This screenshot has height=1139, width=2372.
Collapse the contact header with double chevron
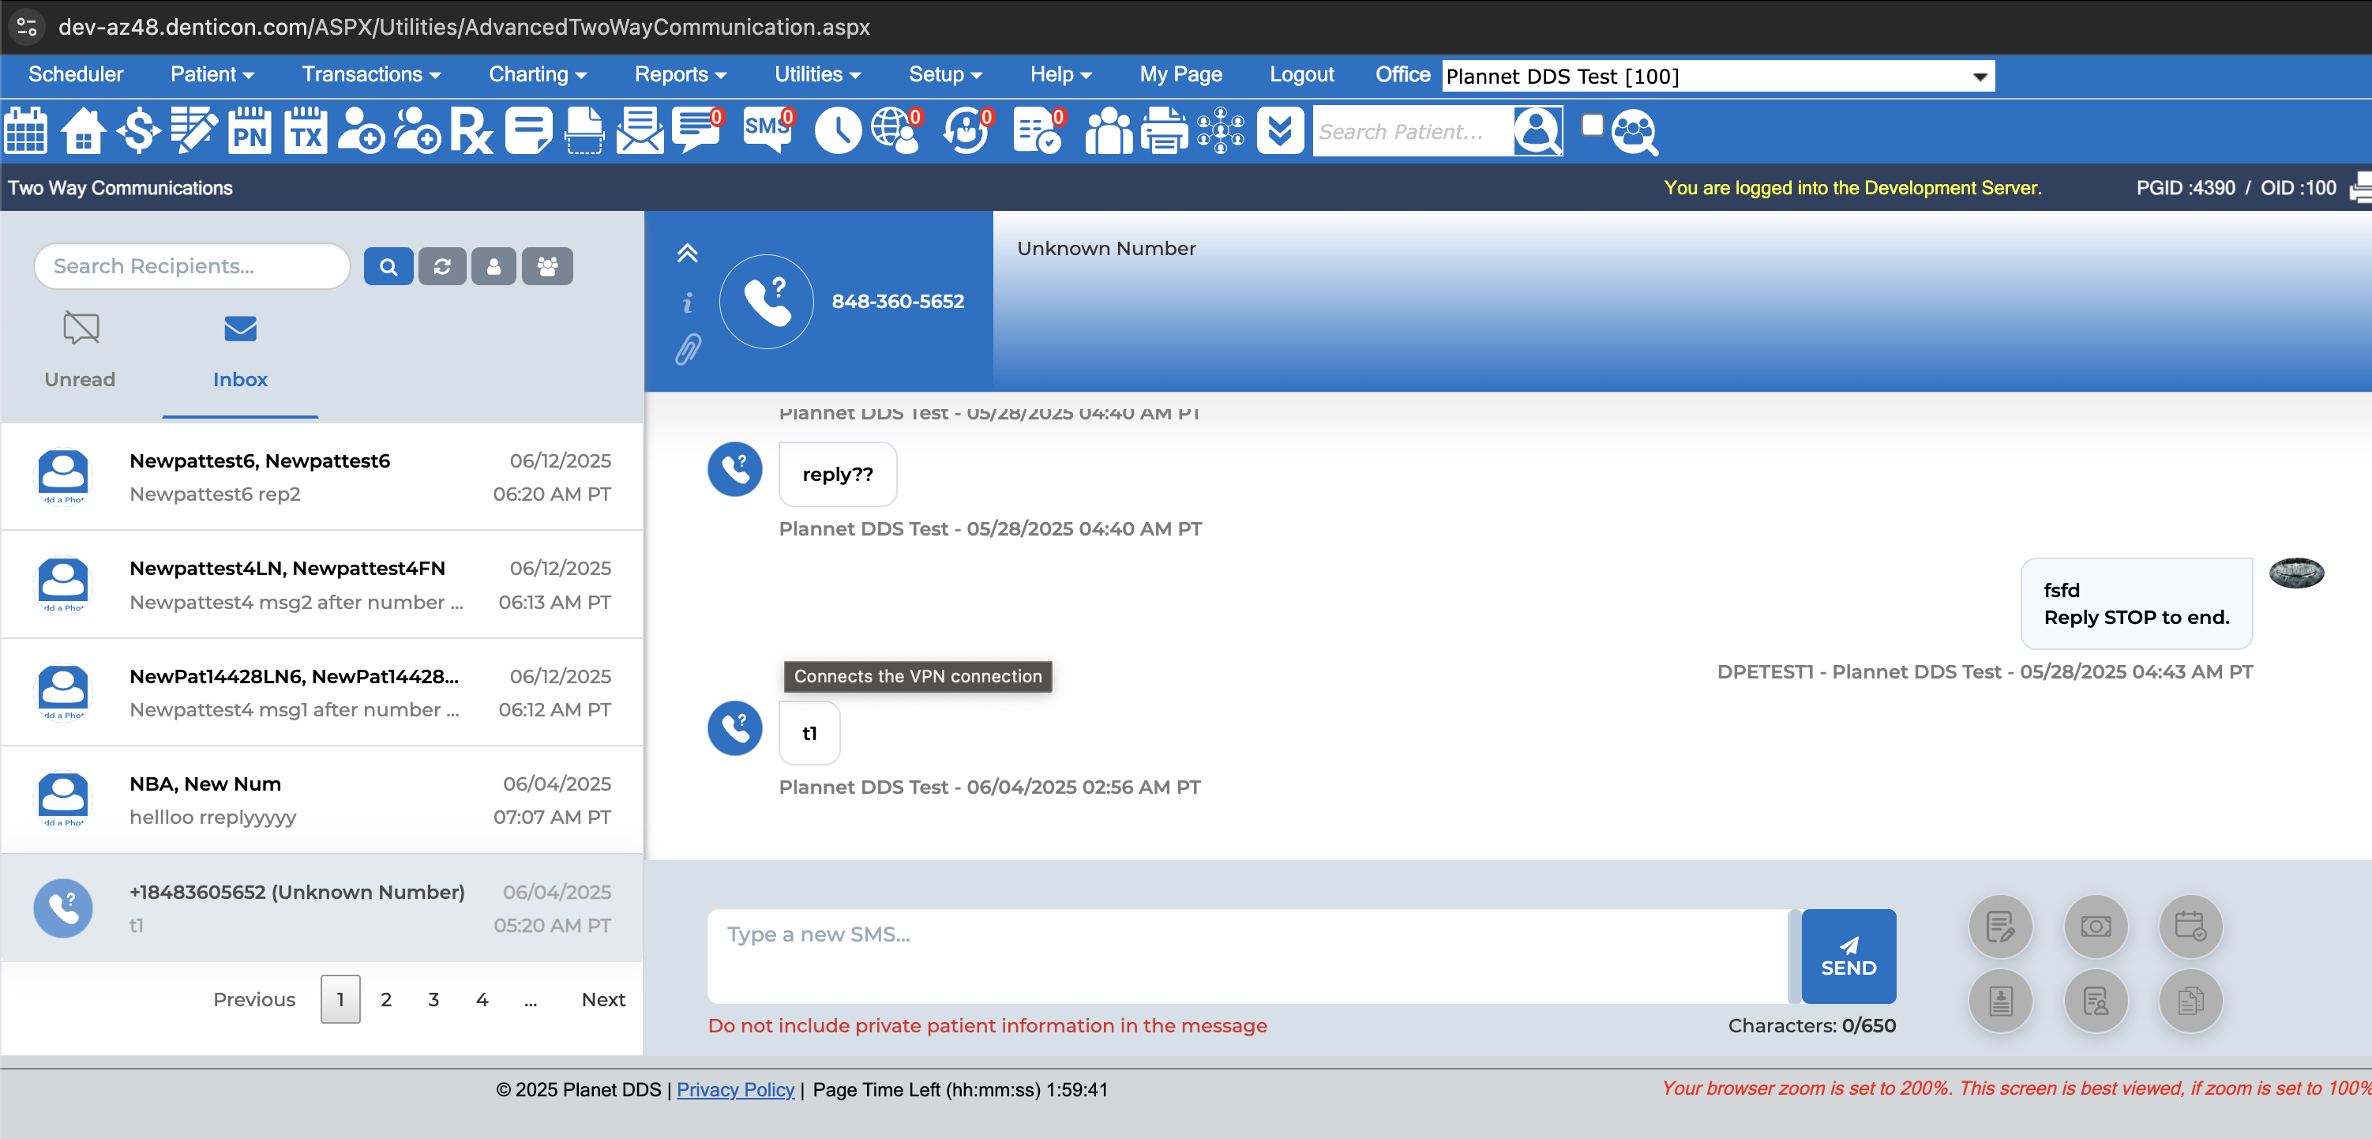pos(687,254)
